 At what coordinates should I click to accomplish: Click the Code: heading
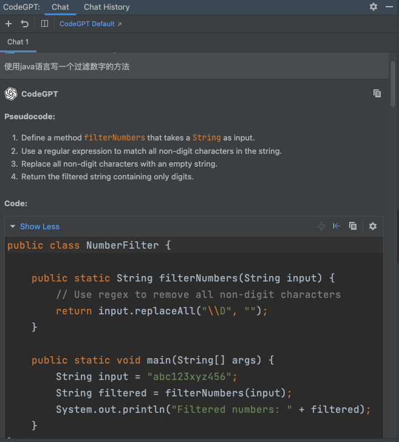coord(16,203)
